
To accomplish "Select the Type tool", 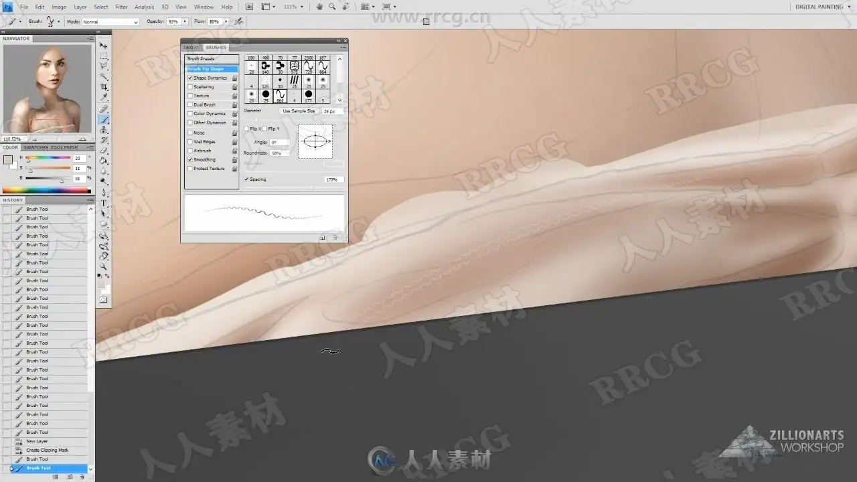I will (104, 204).
